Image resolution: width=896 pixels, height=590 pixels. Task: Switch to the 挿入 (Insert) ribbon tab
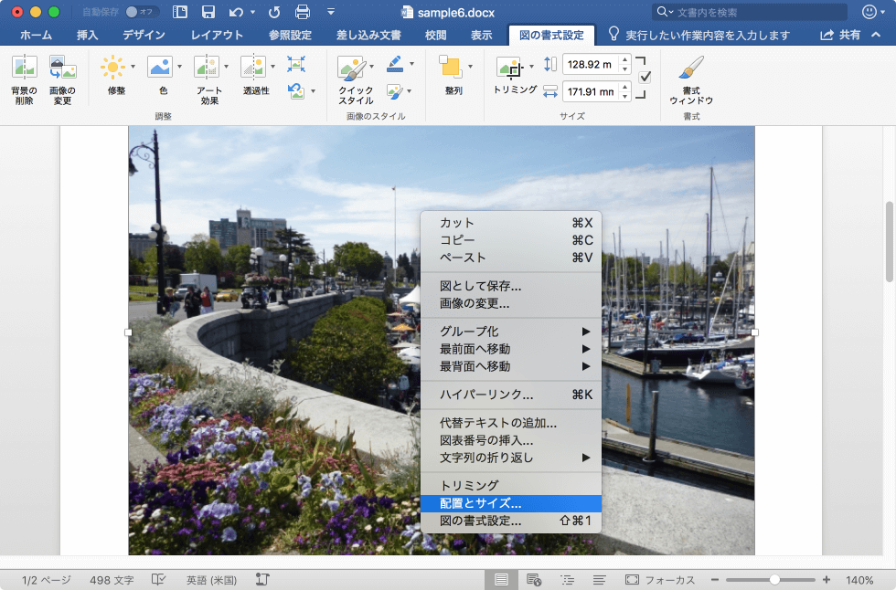pyautogui.click(x=88, y=35)
